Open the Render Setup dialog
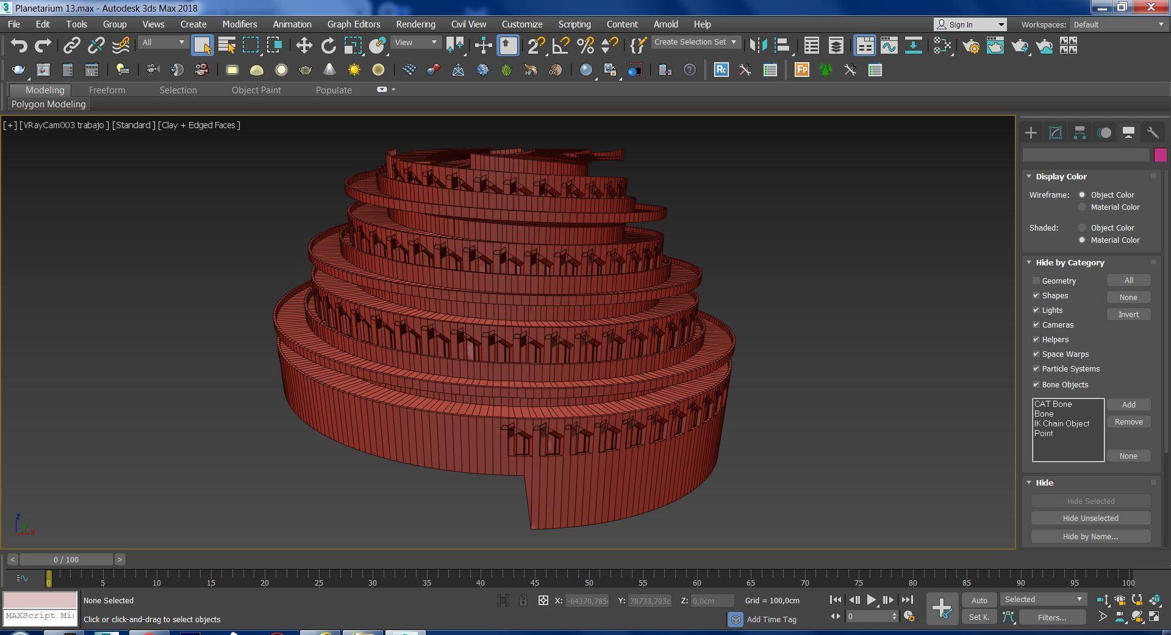 972,46
